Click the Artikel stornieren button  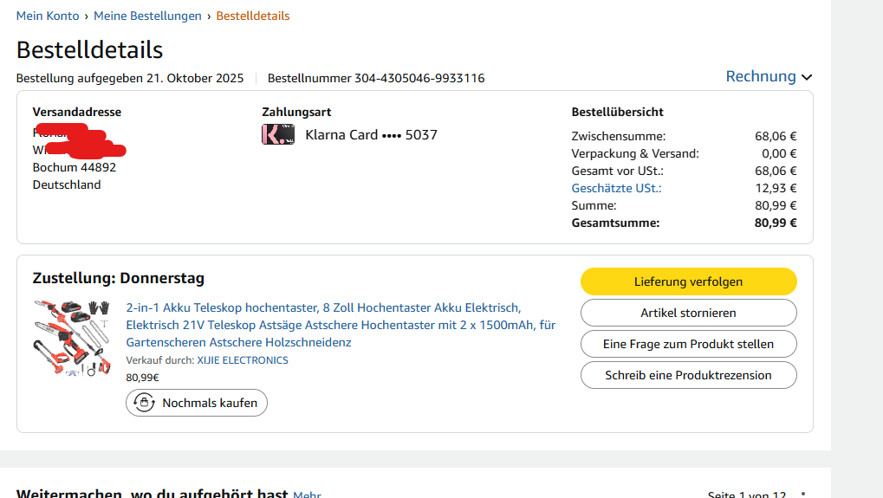[688, 313]
